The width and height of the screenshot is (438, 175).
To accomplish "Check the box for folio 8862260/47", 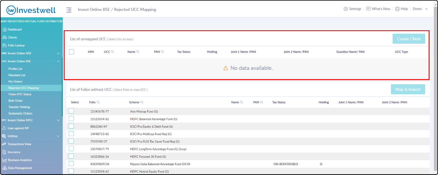I will pyautogui.click(x=71, y=126).
